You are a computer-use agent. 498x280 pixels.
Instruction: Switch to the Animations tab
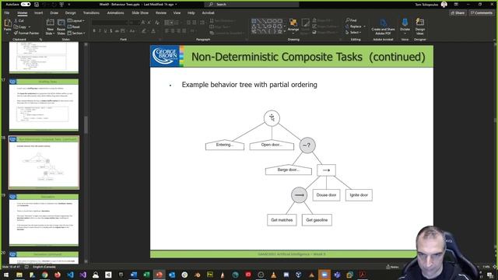coord(116,13)
